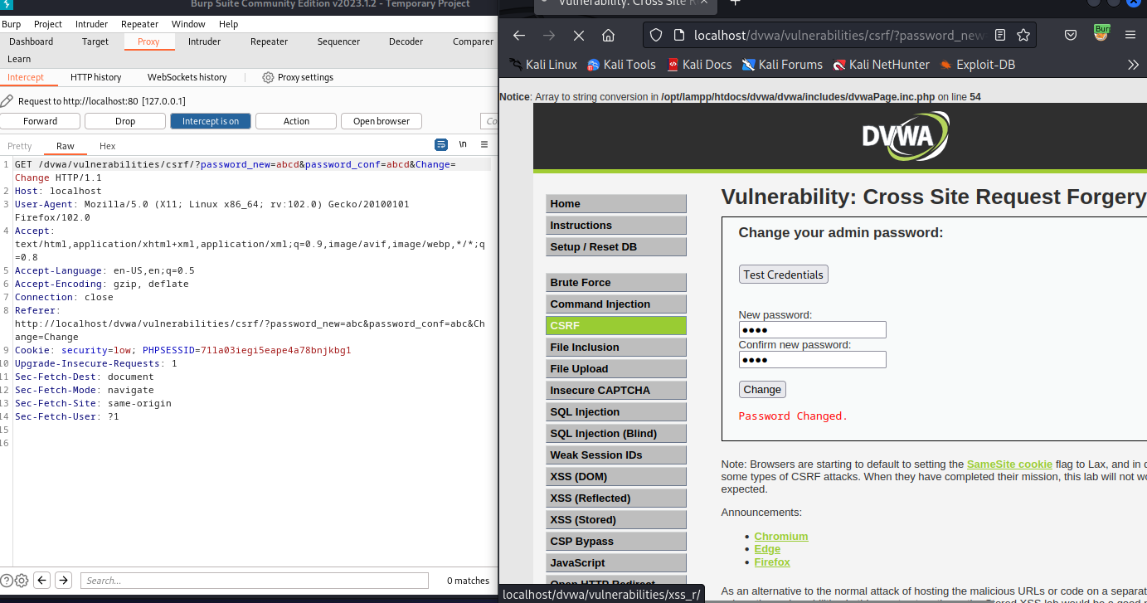
Task: Open the editor hamburger options menu in Burp
Action: pos(484,144)
